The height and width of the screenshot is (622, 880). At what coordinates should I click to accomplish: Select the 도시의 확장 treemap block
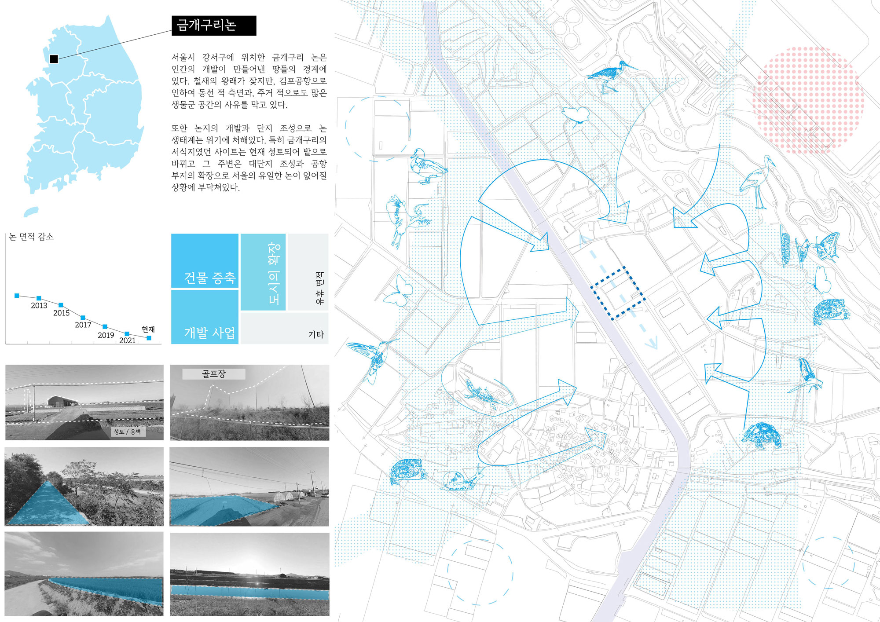point(263,272)
